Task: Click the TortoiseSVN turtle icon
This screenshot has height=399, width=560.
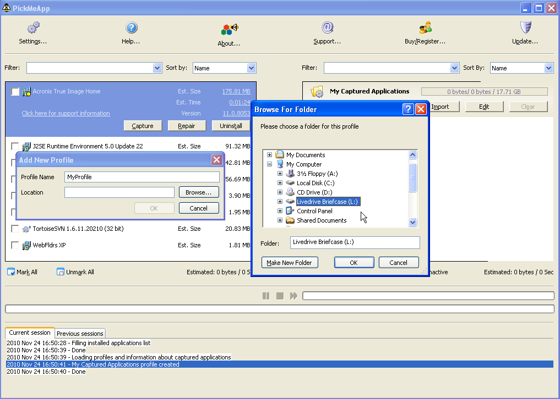Action: coord(26,229)
